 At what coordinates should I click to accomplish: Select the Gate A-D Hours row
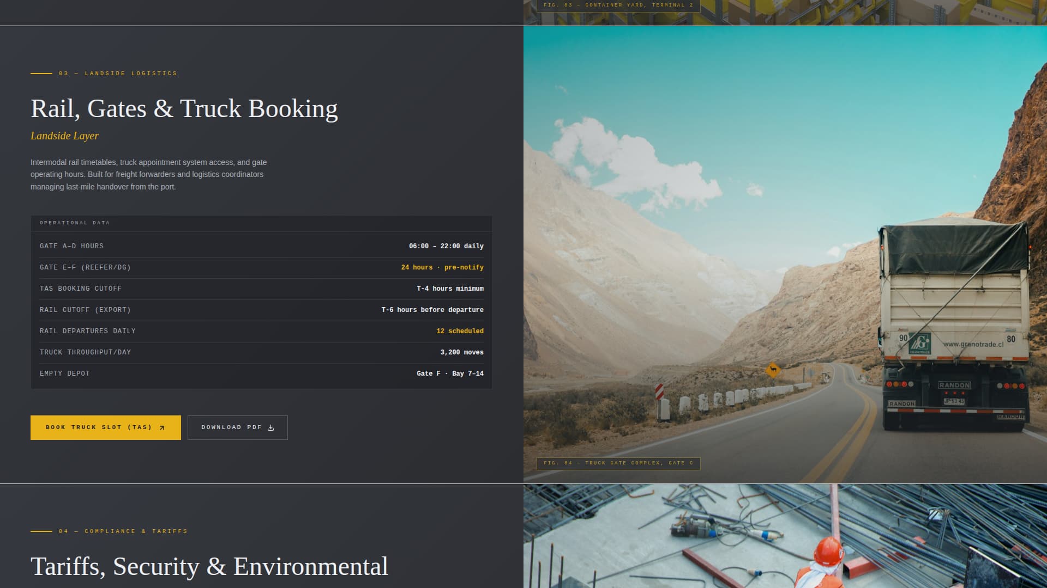tap(261, 246)
